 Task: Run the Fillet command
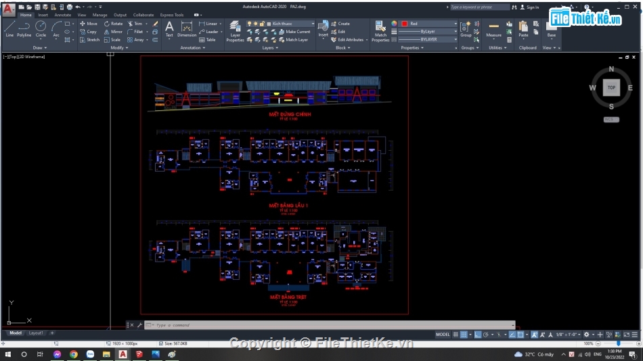135,32
